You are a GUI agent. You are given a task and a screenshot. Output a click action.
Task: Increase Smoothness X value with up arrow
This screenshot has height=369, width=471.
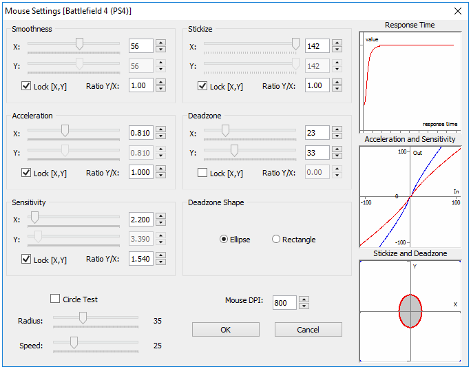[x=161, y=43]
